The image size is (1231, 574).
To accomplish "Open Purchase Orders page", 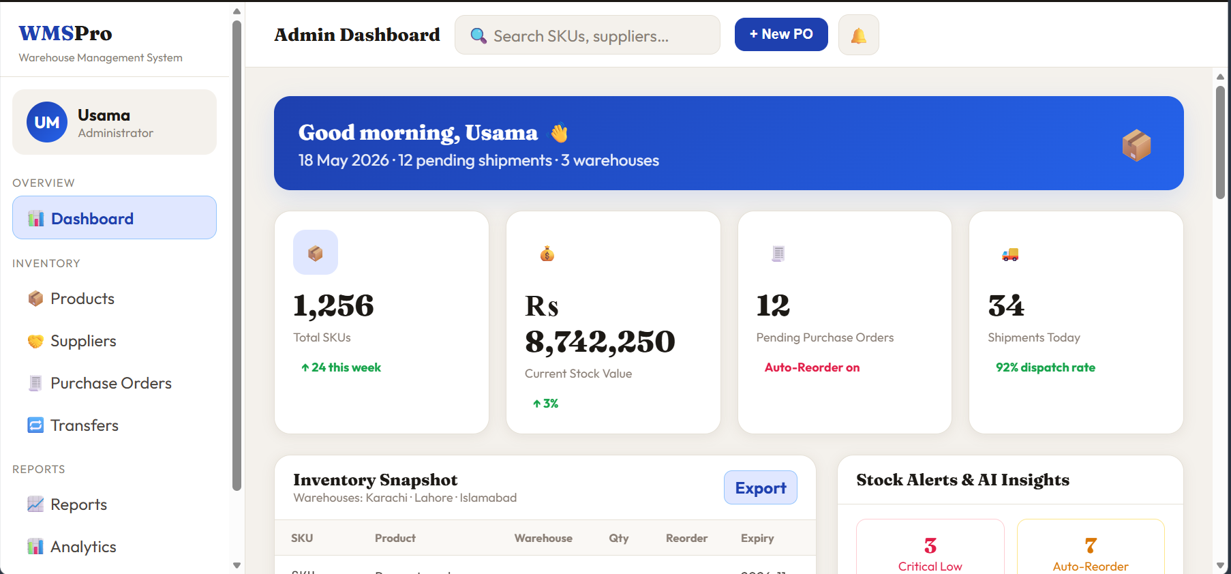I will [115, 383].
